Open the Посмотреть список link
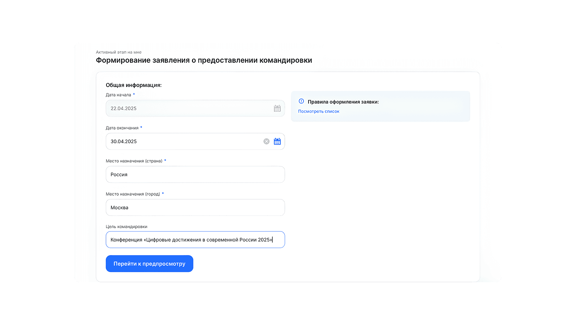This screenshot has width=576, height=325. click(319, 111)
